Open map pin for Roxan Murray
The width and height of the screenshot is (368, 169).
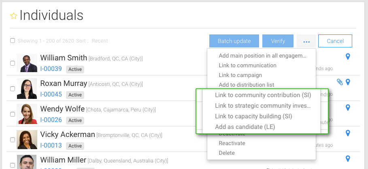(x=348, y=82)
